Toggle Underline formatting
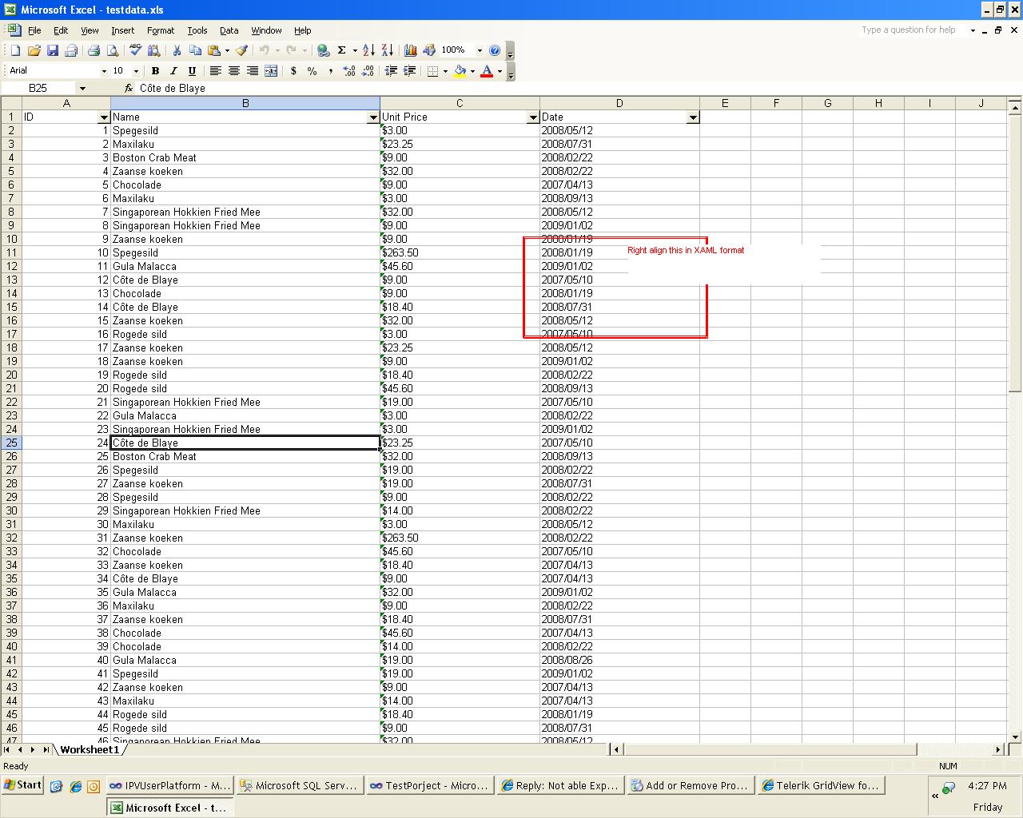Viewport: 1023px width, 818px height. (192, 71)
